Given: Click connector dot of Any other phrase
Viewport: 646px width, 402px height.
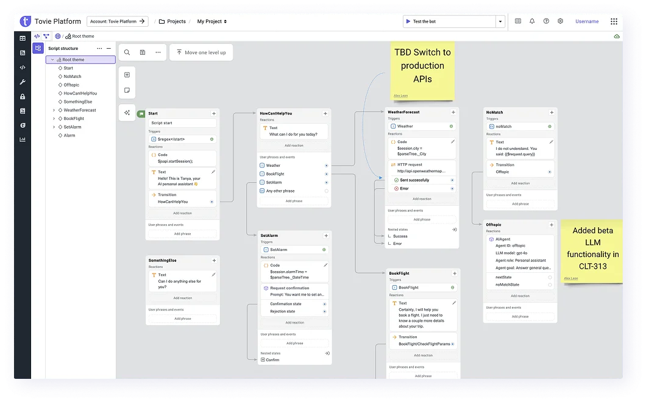Looking at the screenshot, I should point(326,191).
